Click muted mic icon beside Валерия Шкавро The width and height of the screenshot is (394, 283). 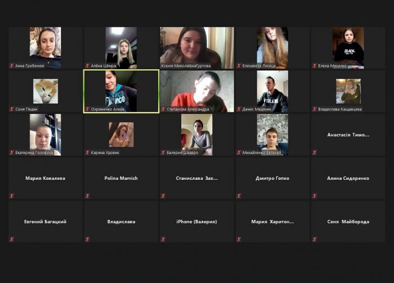click(x=163, y=152)
